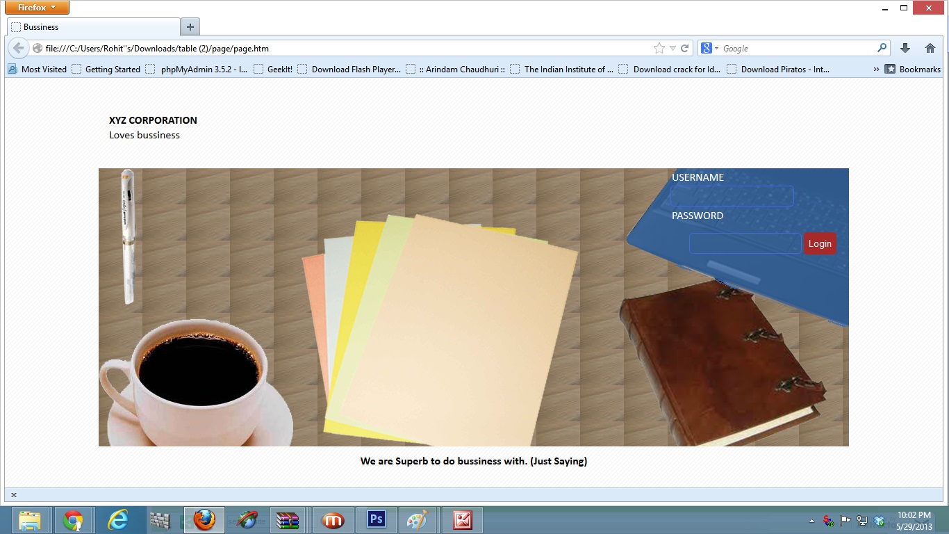Bookmark this page with the star icon
Screen dimensions: 949x534
pos(659,49)
